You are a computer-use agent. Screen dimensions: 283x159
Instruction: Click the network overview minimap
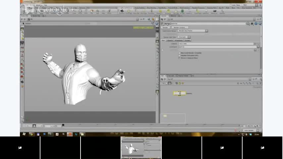coord(173,118)
